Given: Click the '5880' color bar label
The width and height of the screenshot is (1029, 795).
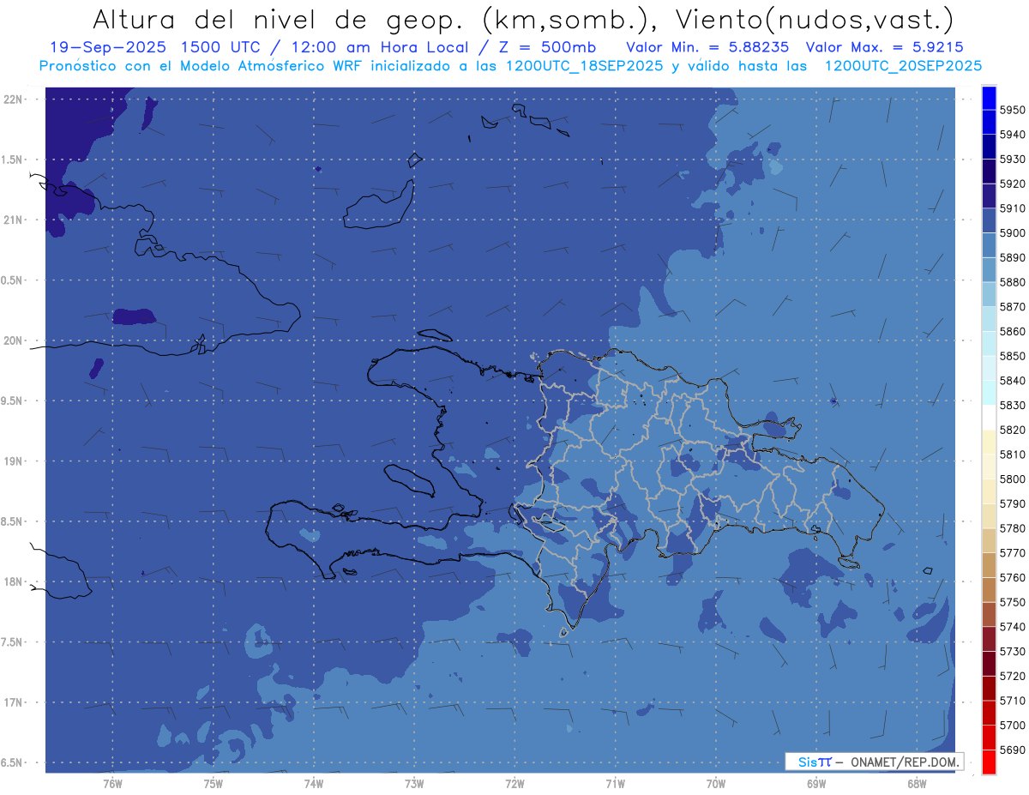Looking at the screenshot, I should pos(1013,282).
